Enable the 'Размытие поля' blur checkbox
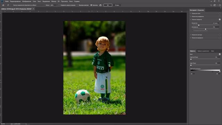 [220, 14]
